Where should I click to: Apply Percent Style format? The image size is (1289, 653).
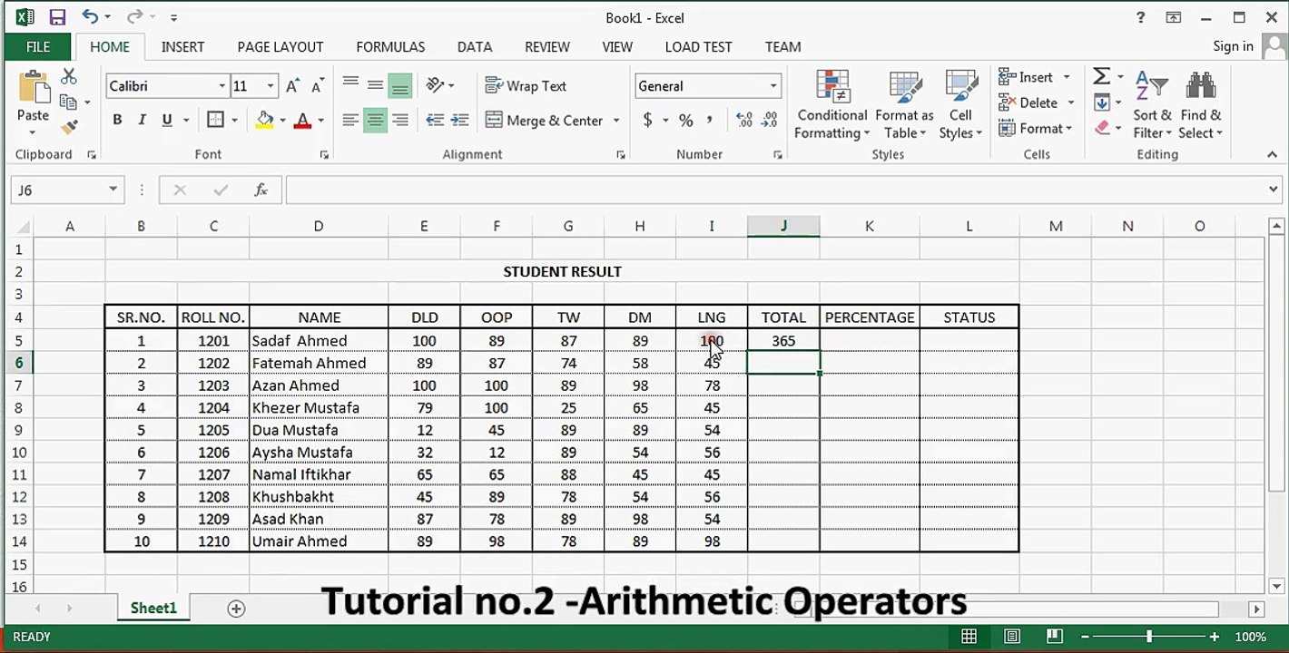(685, 120)
